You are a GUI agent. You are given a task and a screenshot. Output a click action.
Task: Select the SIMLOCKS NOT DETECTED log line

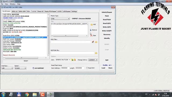click(x=12, y=50)
